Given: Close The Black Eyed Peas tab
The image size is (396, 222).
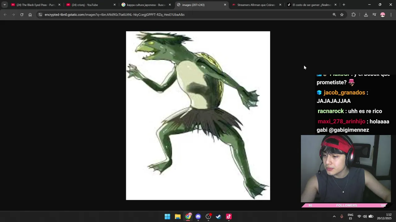Looking at the screenshot, I should pyautogui.click(x=59, y=5).
